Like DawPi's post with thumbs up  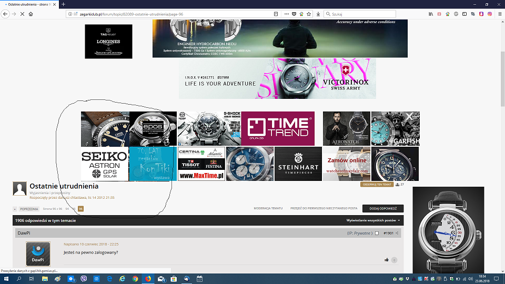pyautogui.click(x=387, y=260)
